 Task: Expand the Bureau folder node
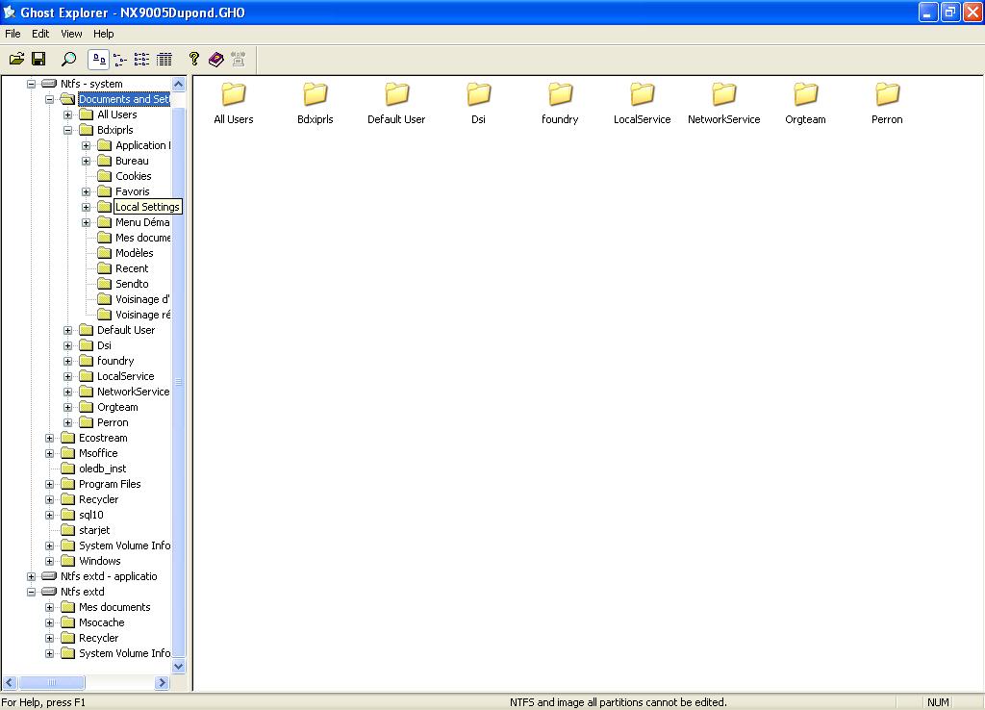[86, 161]
